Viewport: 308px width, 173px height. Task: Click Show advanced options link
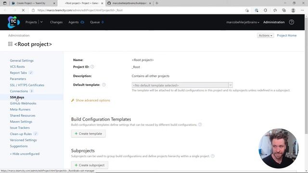[x=93, y=100]
